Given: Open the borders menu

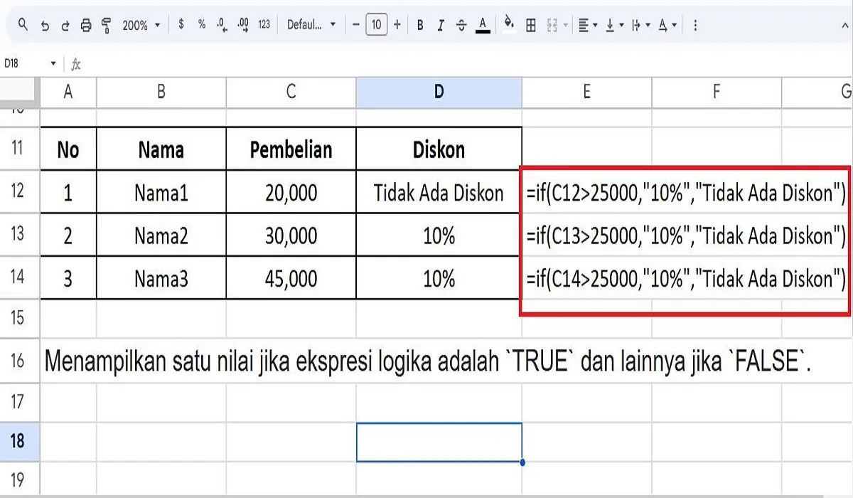Looking at the screenshot, I should pyautogui.click(x=530, y=25).
